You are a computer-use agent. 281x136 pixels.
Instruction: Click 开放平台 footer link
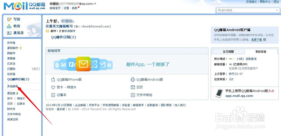tap(94, 105)
